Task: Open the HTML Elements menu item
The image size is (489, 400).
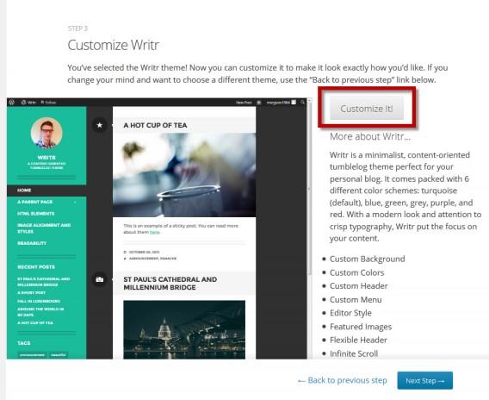Action: click(x=36, y=214)
